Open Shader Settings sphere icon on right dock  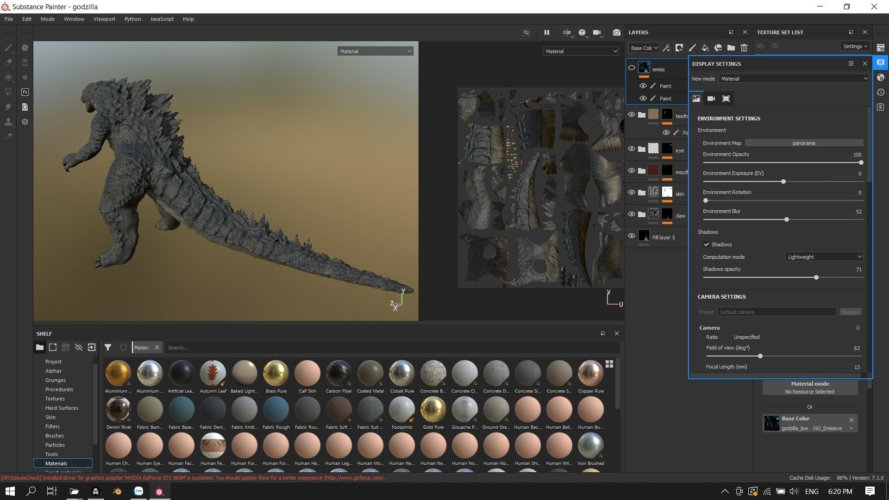tap(881, 77)
